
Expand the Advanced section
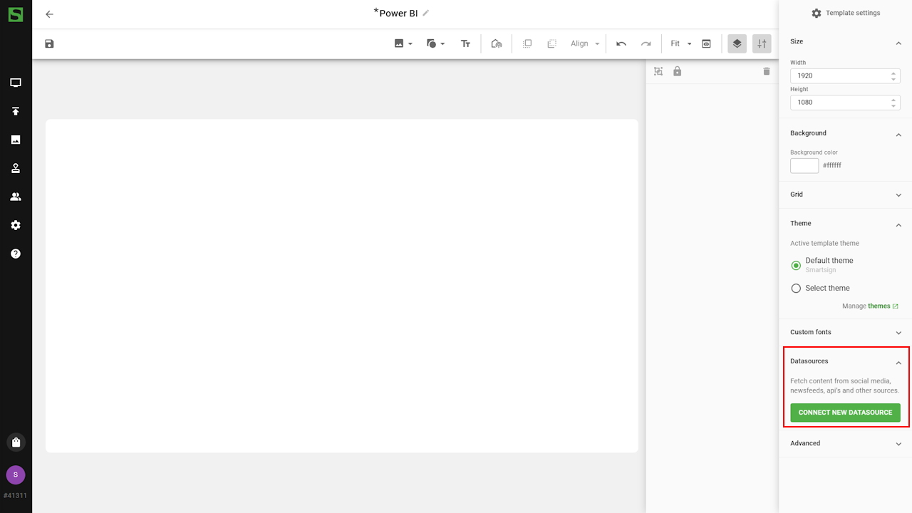click(x=844, y=443)
